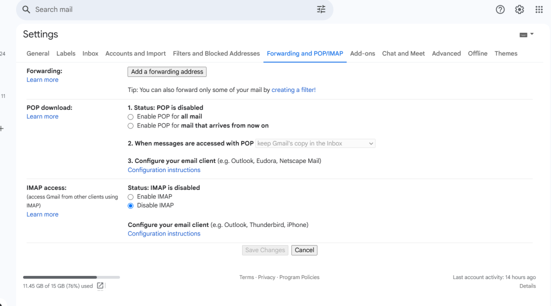The width and height of the screenshot is (551, 306).
Task: Open the storage management external link icon
Action: click(100, 286)
